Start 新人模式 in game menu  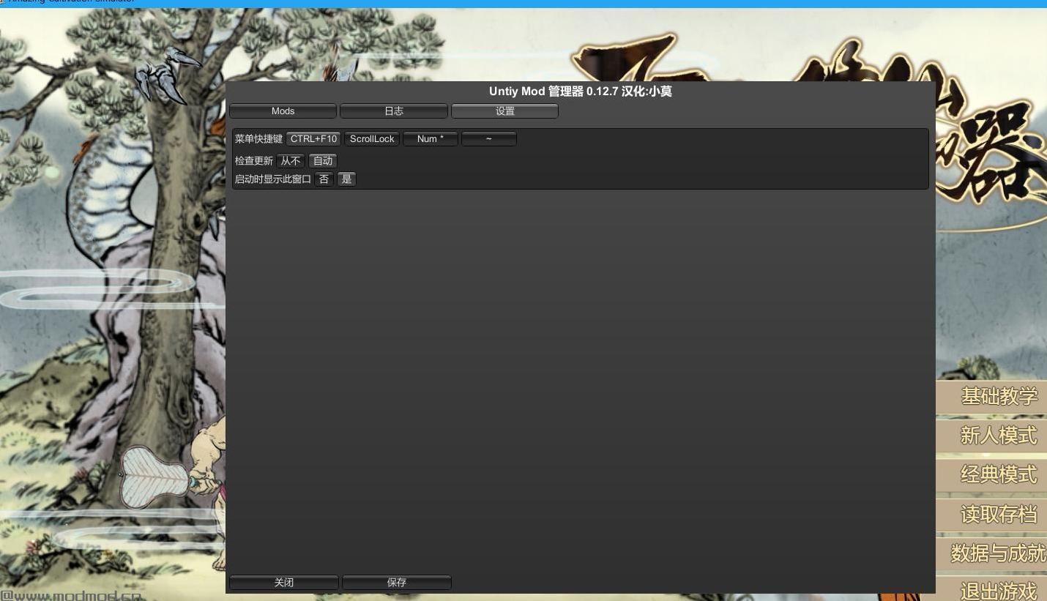click(x=992, y=436)
